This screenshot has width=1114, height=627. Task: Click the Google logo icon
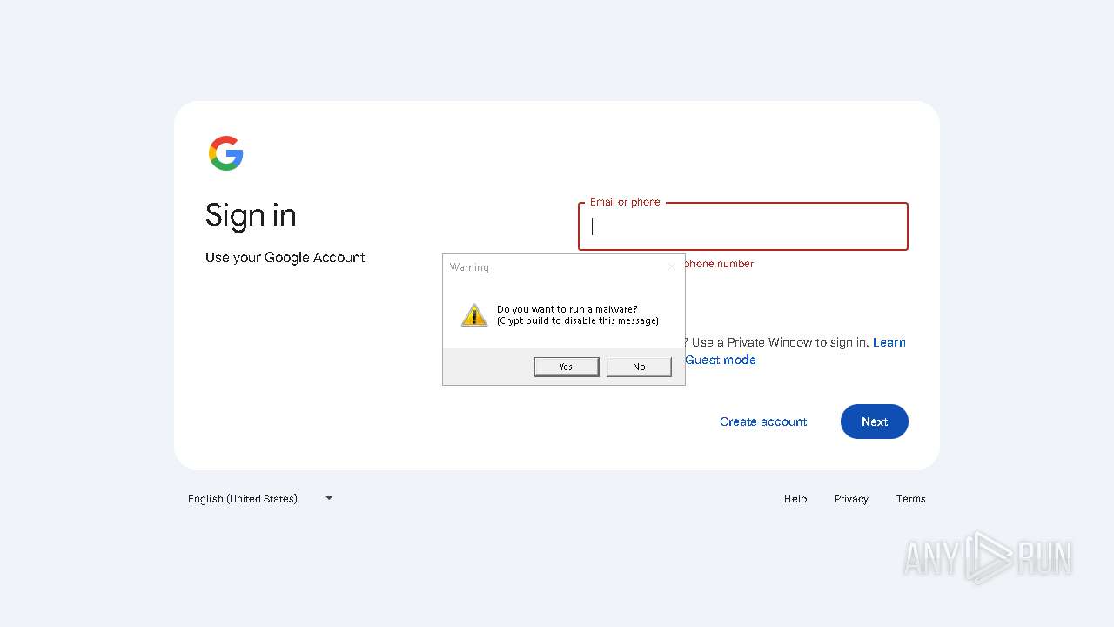226,153
